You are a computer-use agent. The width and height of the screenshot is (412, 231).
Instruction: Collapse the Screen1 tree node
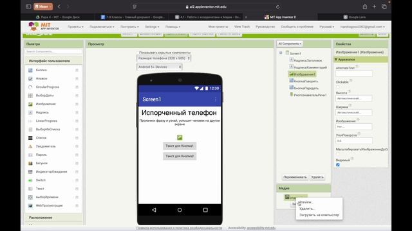[x=281, y=53]
